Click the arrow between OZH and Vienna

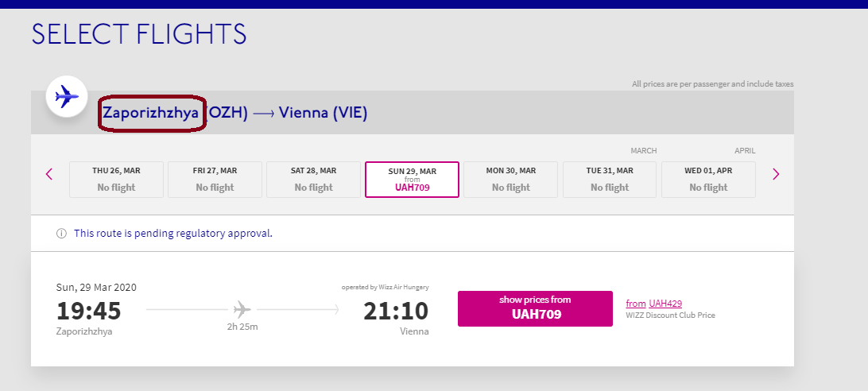[x=264, y=113]
